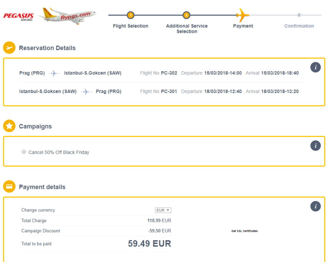Click the Payment details card icon
The image size is (329, 262).
click(x=9, y=187)
